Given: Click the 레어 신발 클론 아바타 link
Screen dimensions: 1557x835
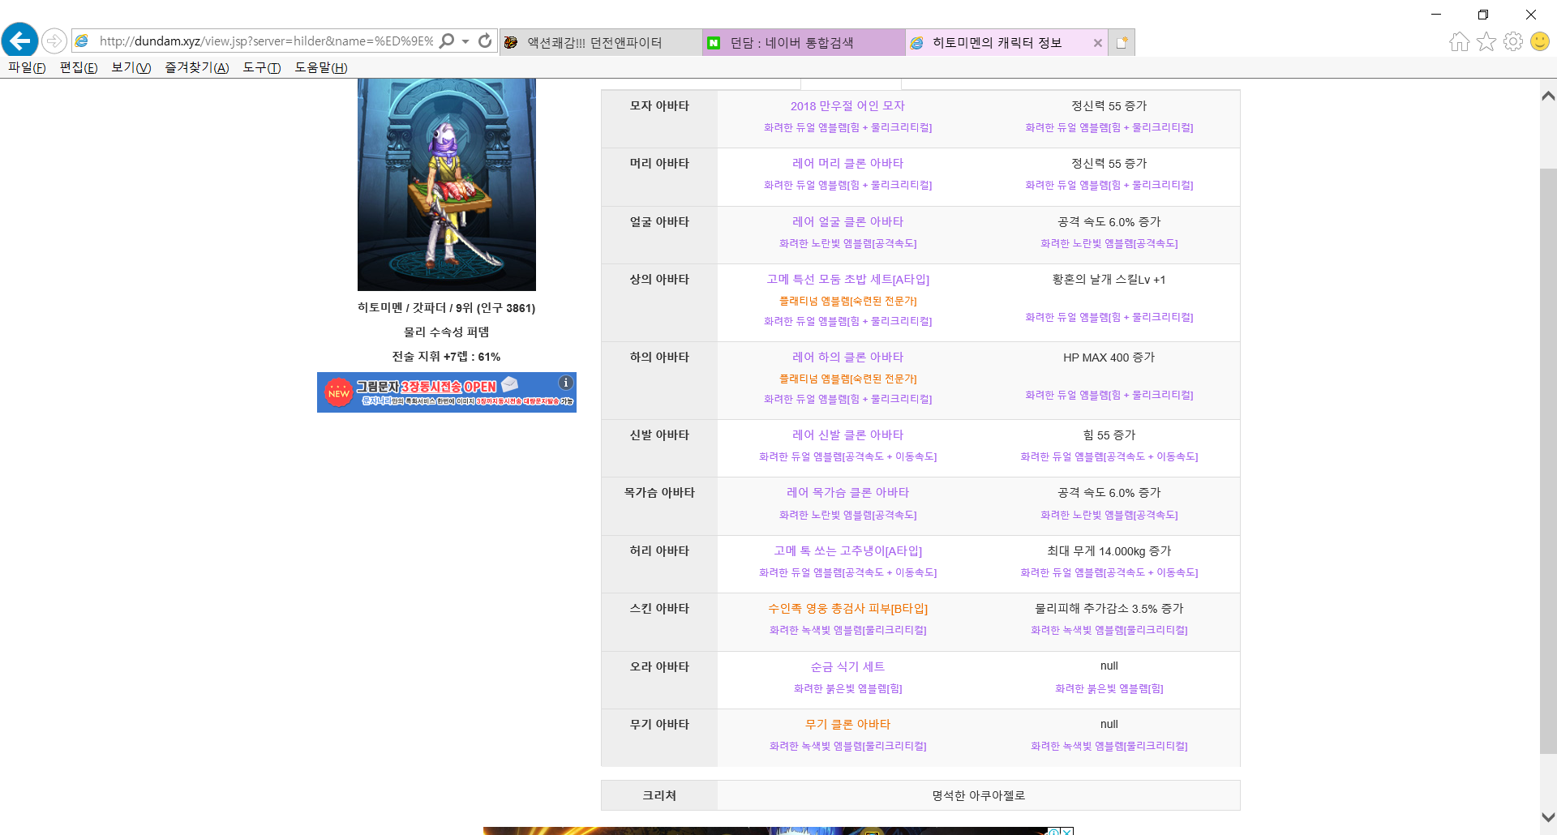Looking at the screenshot, I should (847, 435).
